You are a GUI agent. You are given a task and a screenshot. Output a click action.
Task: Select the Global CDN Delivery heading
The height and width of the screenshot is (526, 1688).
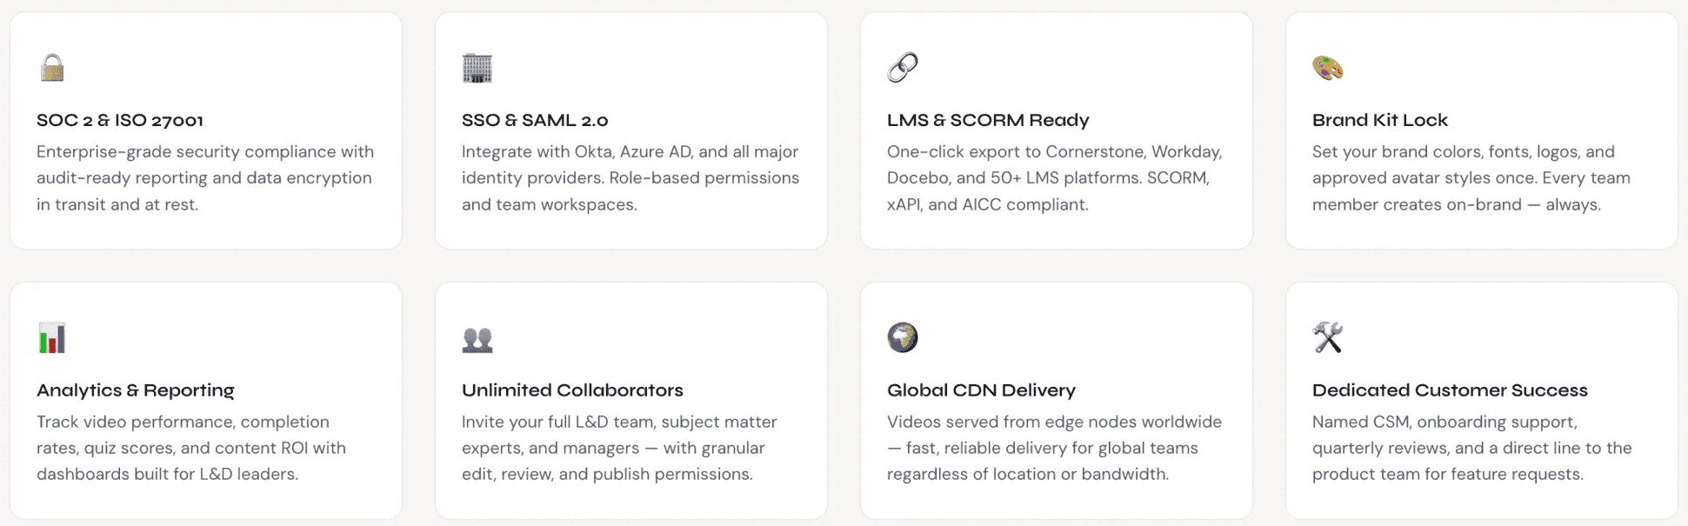[x=981, y=390]
